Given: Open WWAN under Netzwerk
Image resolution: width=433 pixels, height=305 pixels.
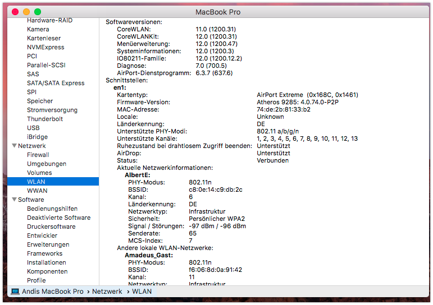Looking at the screenshot, I should click(x=37, y=191).
